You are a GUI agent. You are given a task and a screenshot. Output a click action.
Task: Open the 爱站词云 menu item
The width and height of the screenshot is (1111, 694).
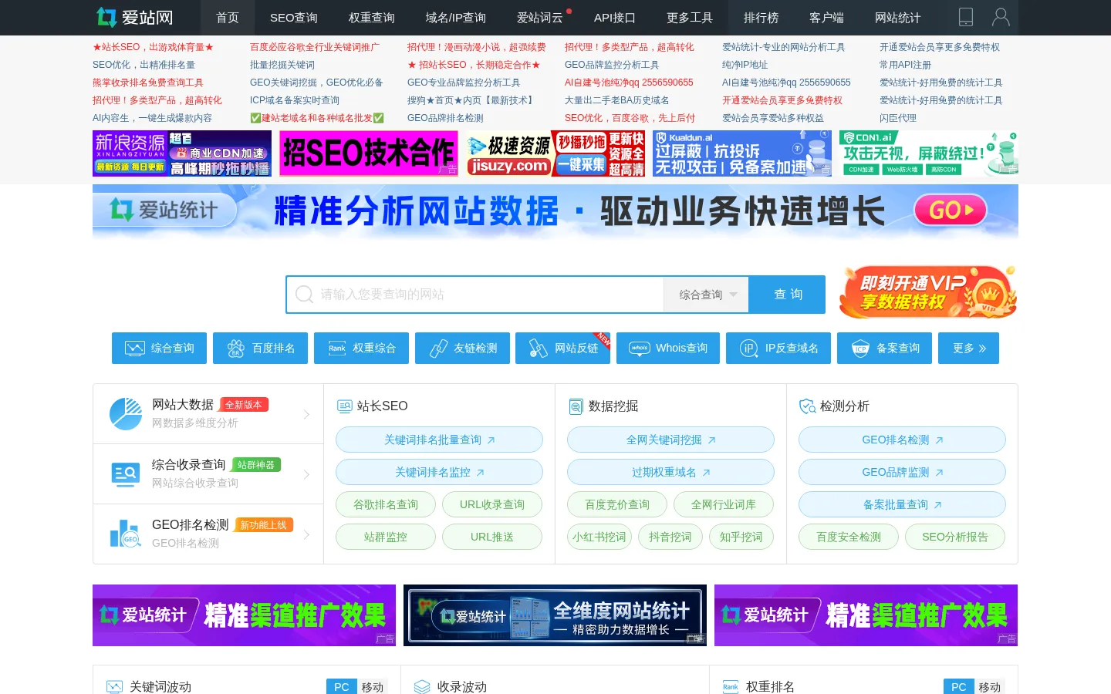click(540, 17)
